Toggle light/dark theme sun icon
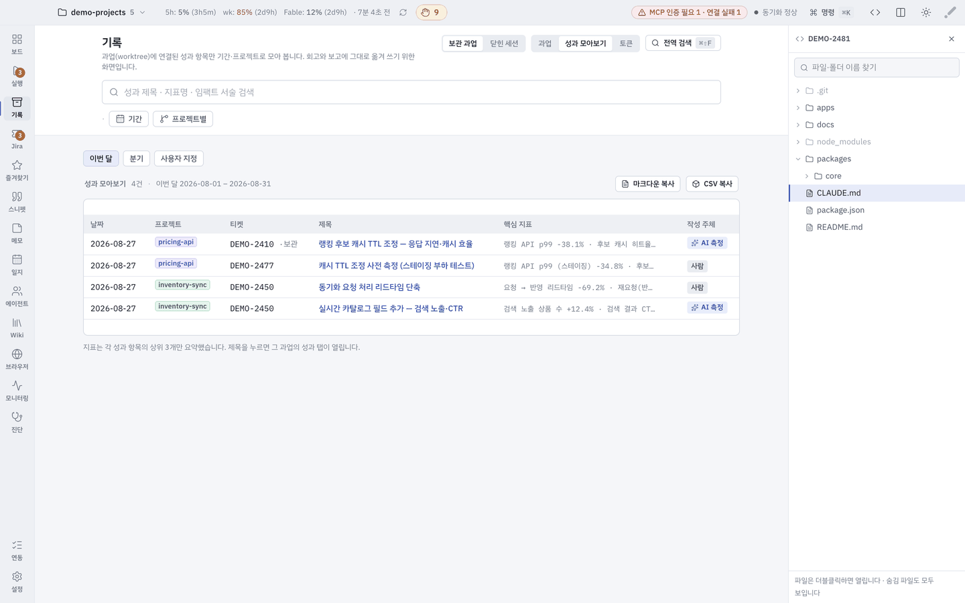 (x=926, y=13)
